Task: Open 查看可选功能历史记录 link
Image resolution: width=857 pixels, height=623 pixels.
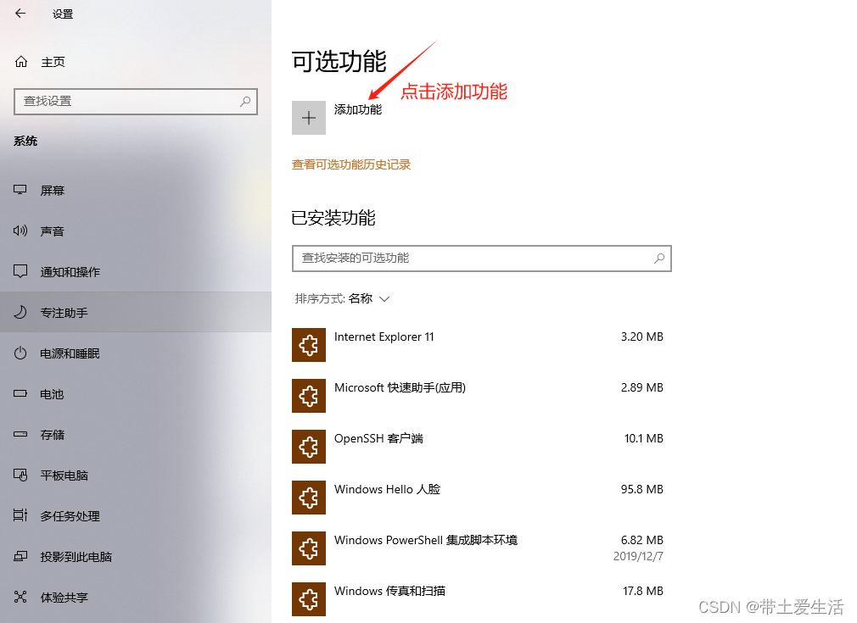Action: tap(351, 164)
